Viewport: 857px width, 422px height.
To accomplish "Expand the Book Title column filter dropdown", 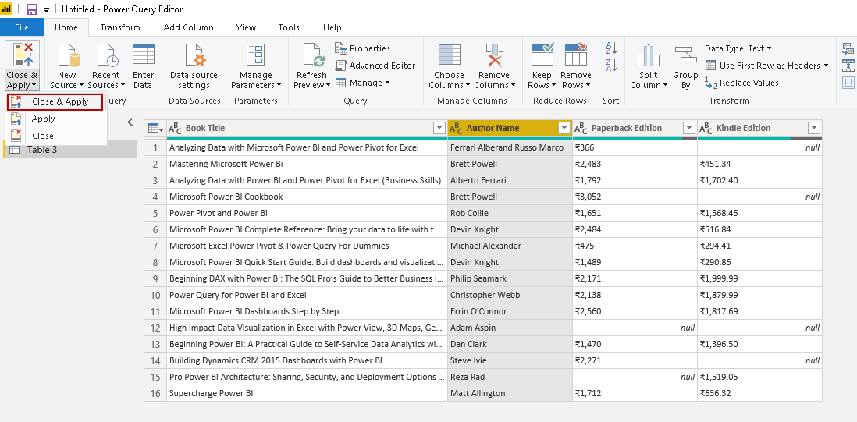I will [439, 128].
